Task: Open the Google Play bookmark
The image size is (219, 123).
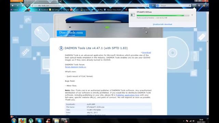Action: (97, 10)
